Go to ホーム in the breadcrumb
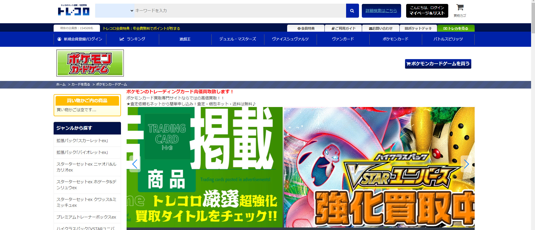535x230 pixels. pyautogui.click(x=61, y=84)
